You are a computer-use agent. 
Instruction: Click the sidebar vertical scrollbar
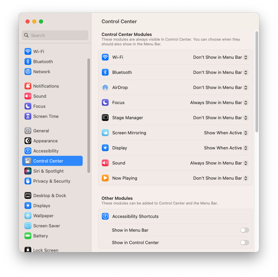click(x=89, y=116)
